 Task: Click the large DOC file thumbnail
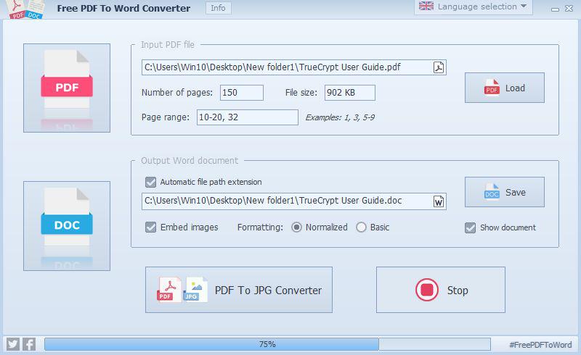click(x=67, y=225)
